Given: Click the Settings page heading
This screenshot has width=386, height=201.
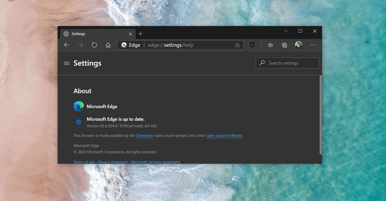Looking at the screenshot, I should pyautogui.click(x=87, y=63).
